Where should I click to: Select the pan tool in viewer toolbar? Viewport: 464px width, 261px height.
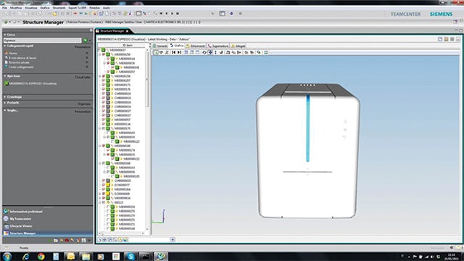pos(210,52)
